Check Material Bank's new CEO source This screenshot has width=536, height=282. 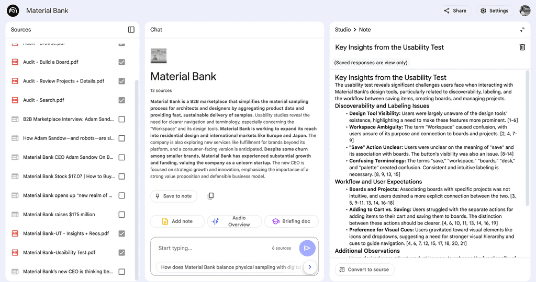tap(121, 272)
